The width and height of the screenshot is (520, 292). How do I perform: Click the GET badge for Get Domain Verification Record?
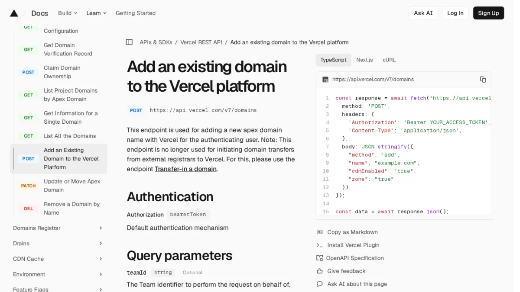tap(29, 50)
